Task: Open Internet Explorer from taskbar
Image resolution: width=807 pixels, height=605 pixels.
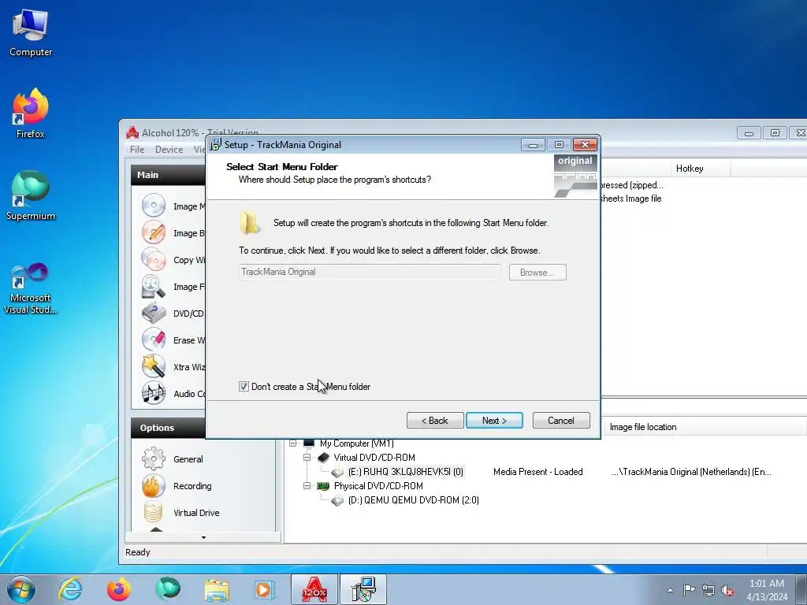Action: (70, 589)
